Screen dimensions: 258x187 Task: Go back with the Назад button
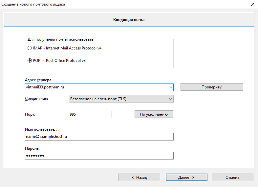click(139, 178)
